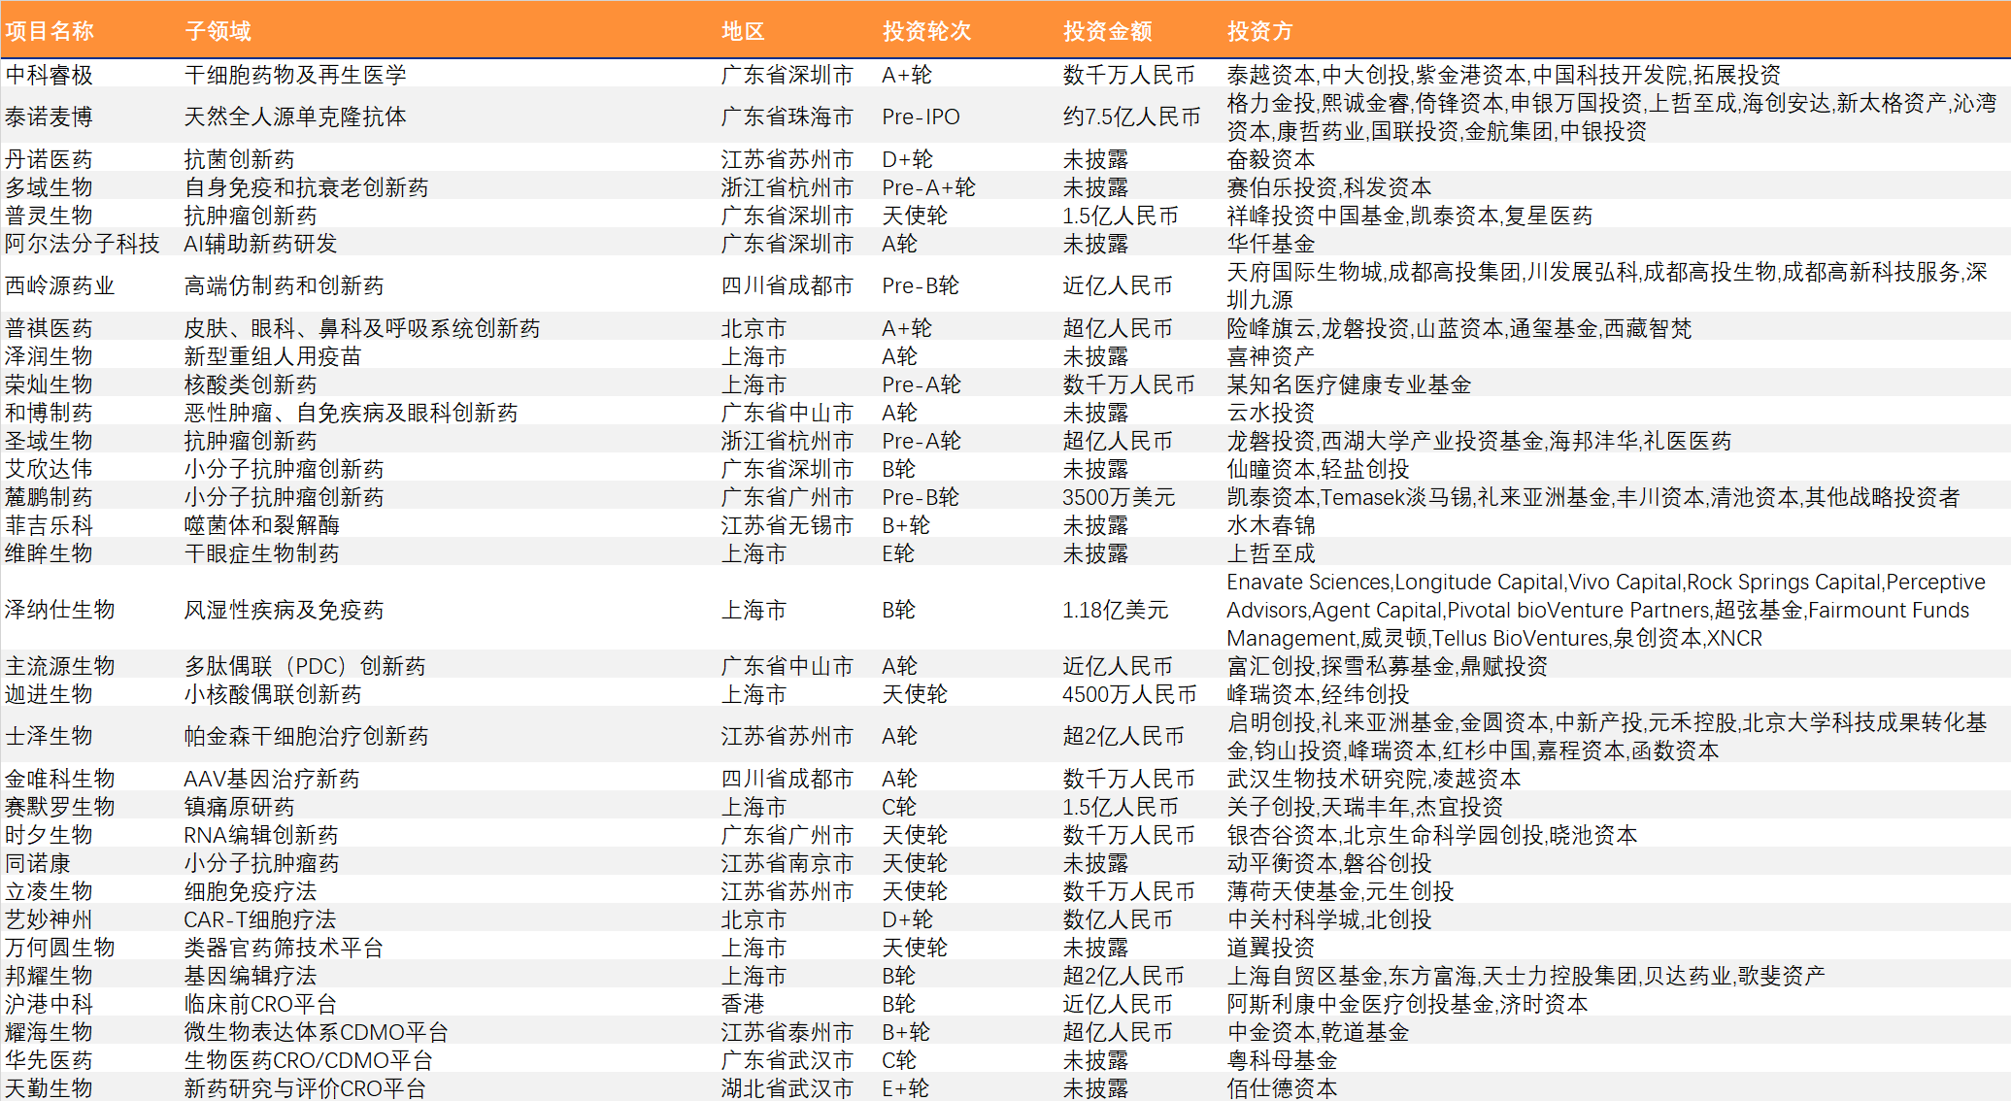2011x1101 pixels.
Task: Click the 华仟基金 investor cell
Action: pos(1271,244)
